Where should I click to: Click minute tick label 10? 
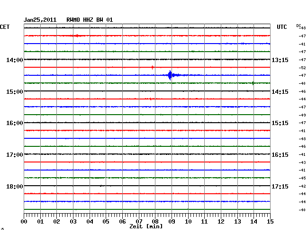188,221
